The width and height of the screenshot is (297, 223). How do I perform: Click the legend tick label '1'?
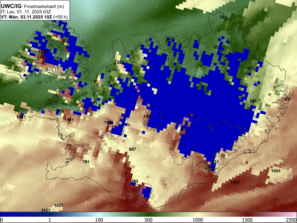click(50, 220)
